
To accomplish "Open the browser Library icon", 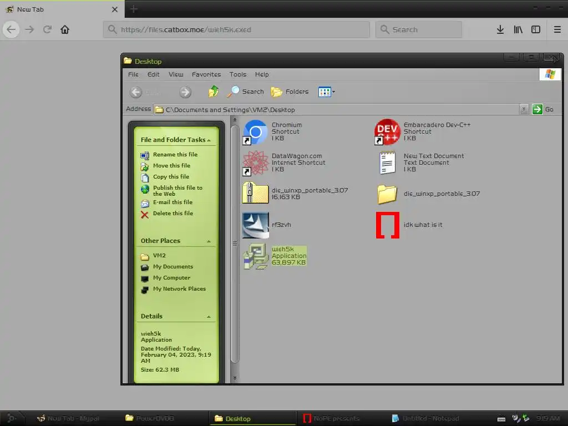I will 518,29.
